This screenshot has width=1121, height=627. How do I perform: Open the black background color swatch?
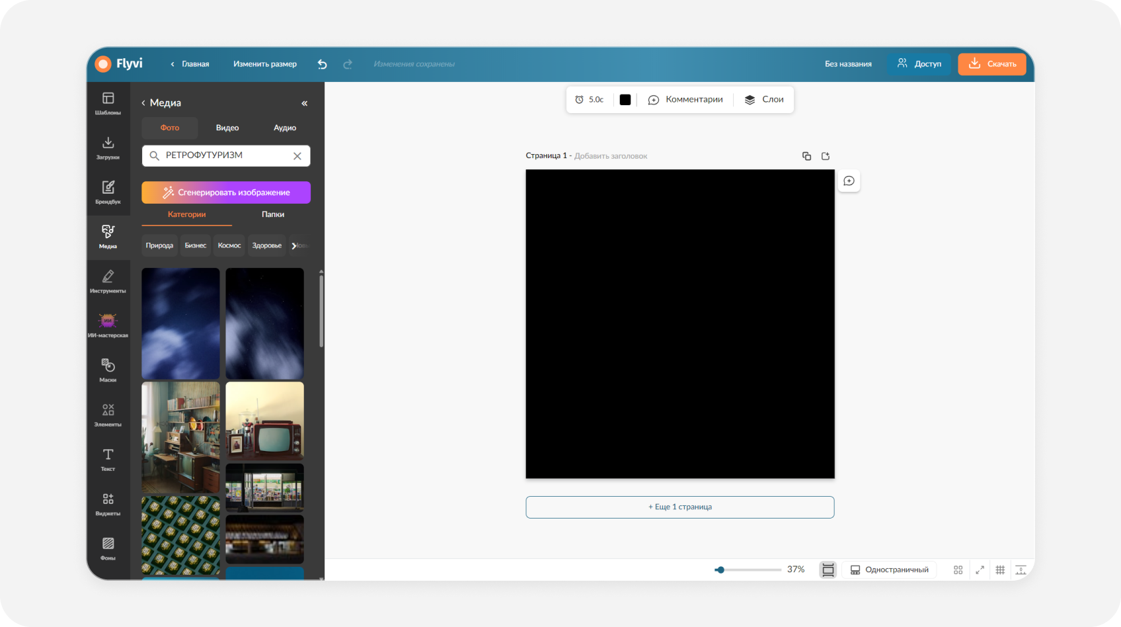(x=625, y=100)
